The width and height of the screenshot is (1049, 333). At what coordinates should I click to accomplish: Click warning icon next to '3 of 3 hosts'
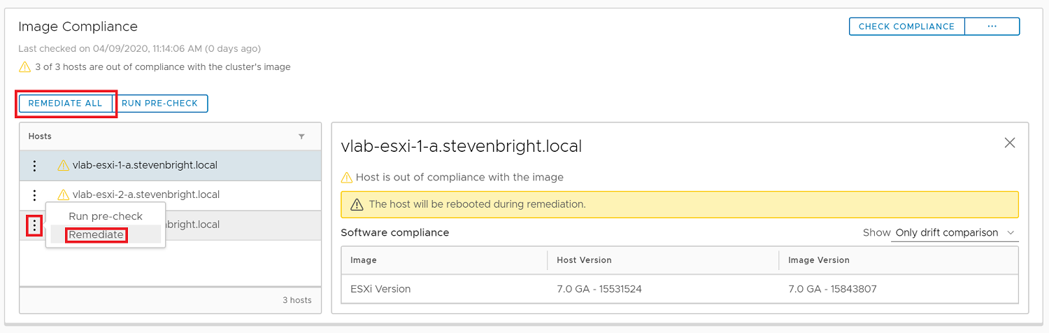(24, 67)
